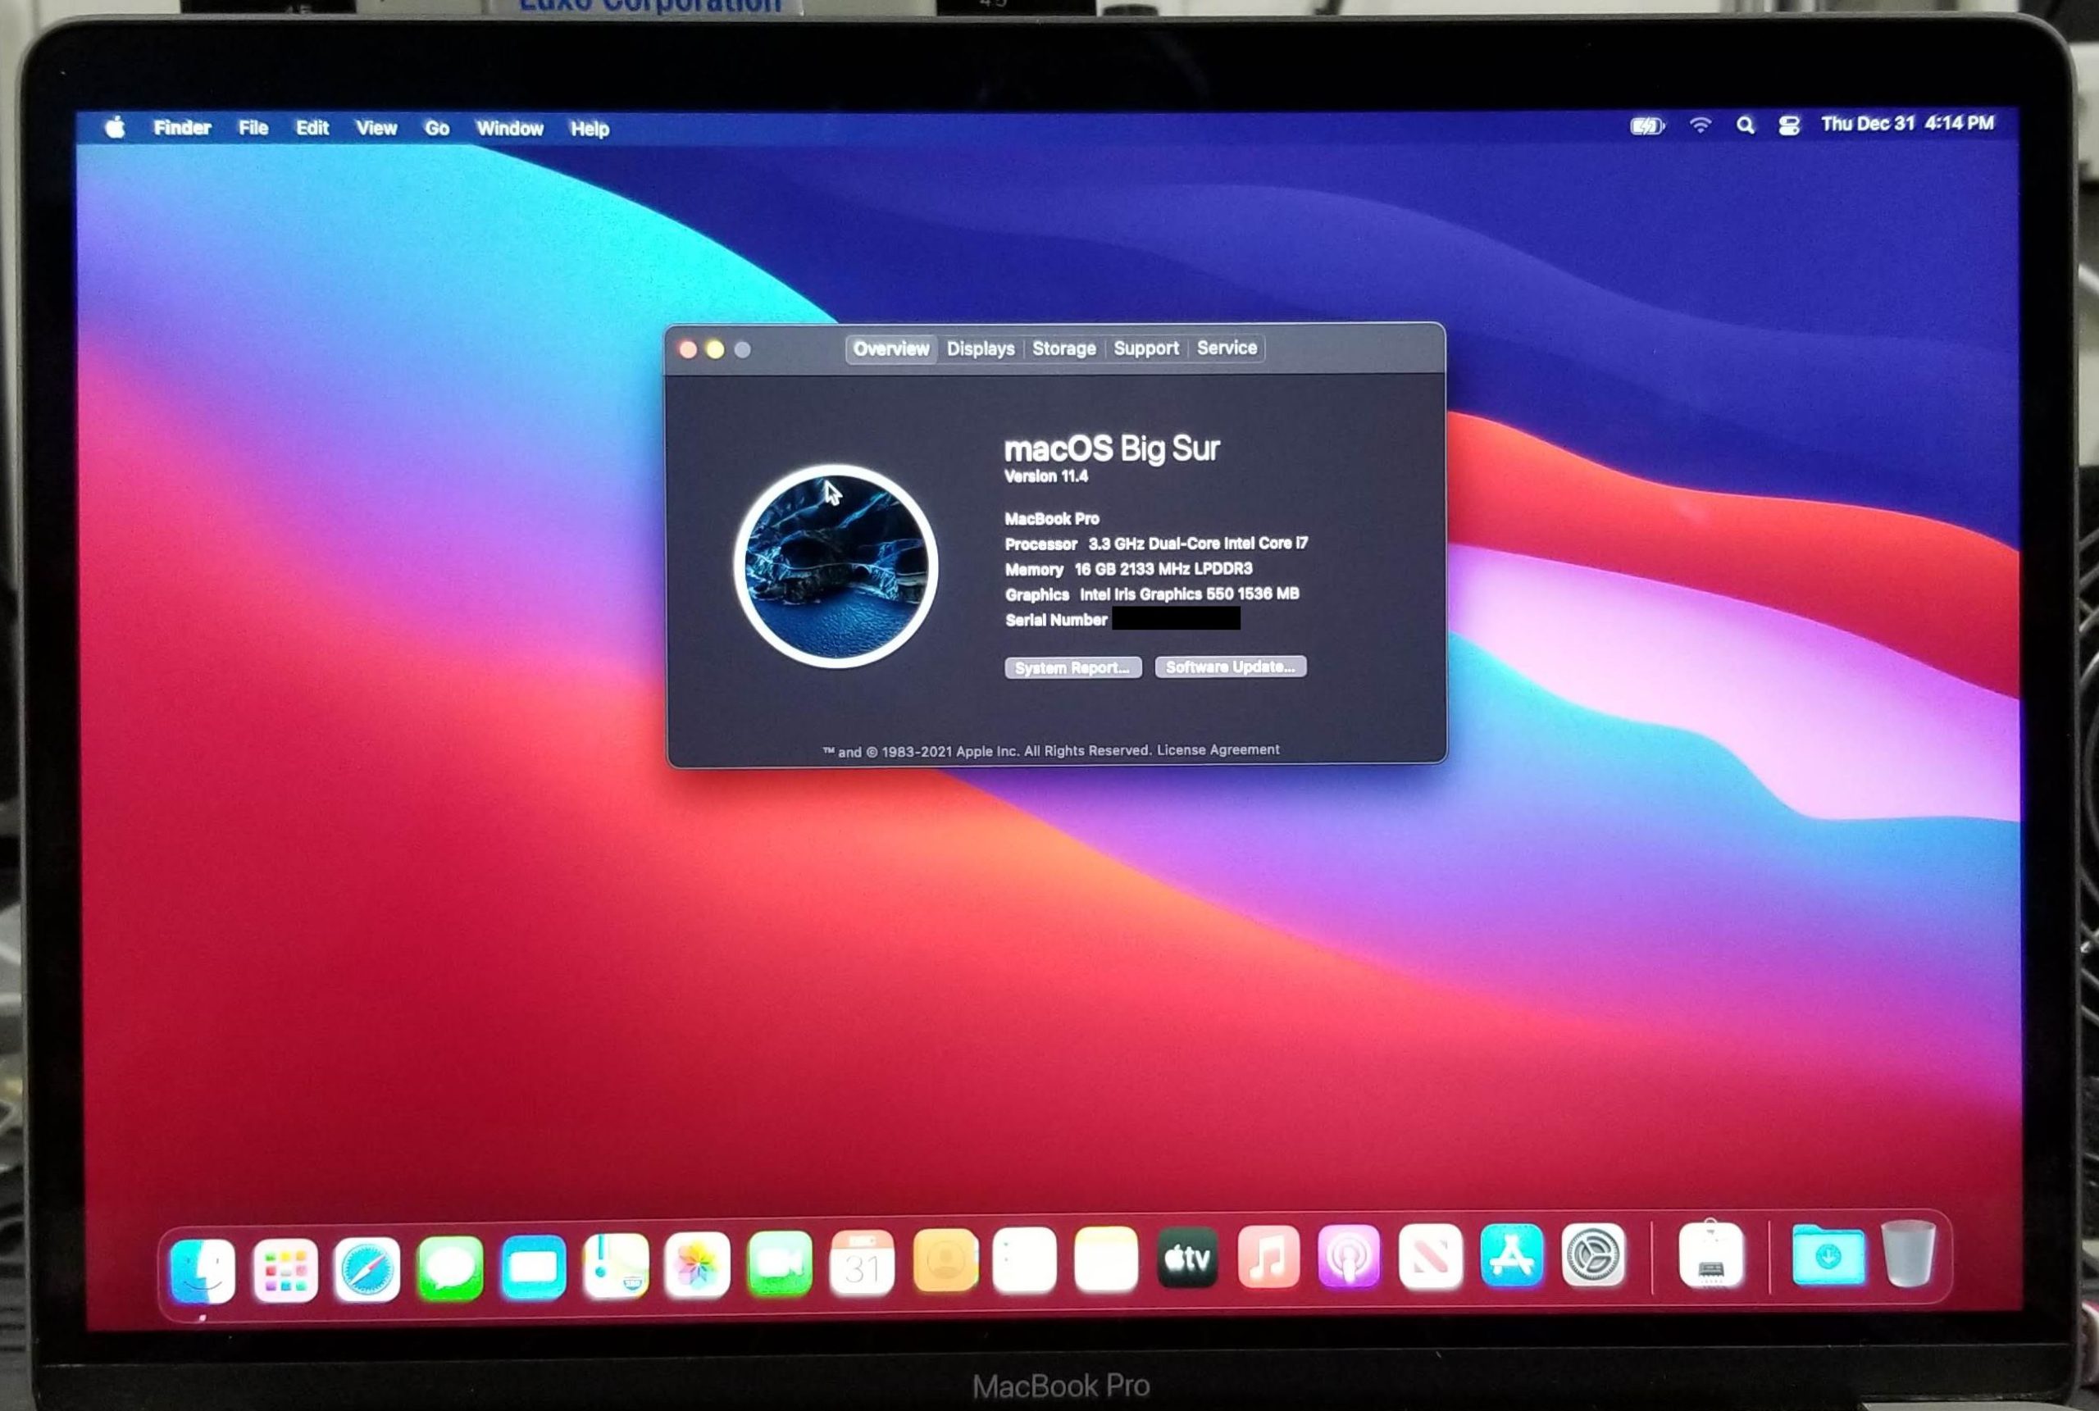This screenshot has height=1411, width=2099.
Task: Switch to the Displays tab
Action: pos(980,348)
